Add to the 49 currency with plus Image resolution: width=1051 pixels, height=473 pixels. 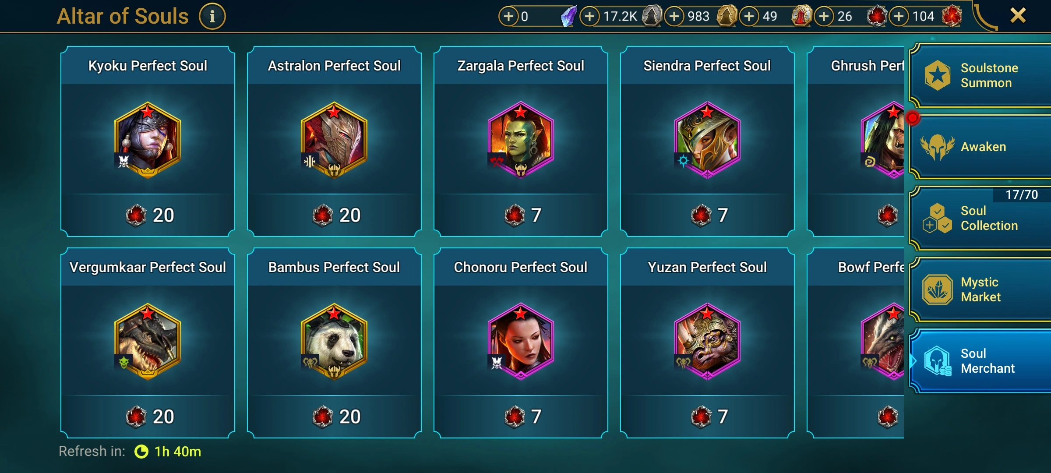tap(749, 17)
